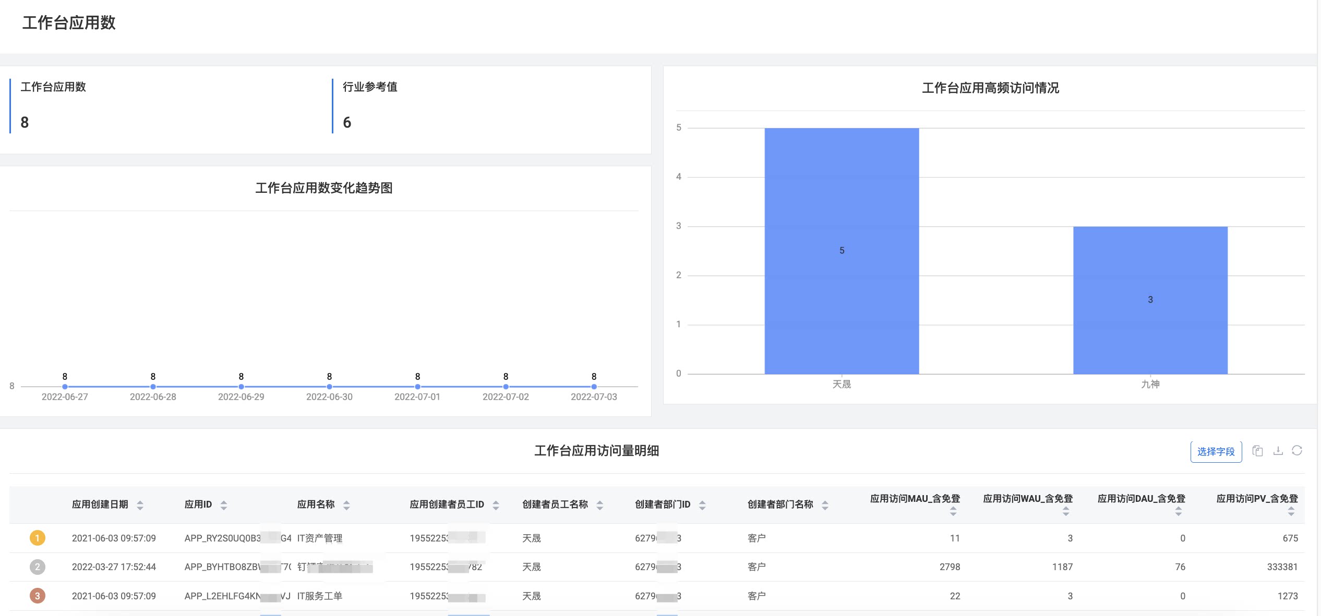Sort by 应用创建日期 column arrows
The height and width of the screenshot is (616, 1321).
(140, 505)
